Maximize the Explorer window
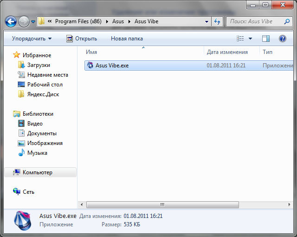 point(265,5)
